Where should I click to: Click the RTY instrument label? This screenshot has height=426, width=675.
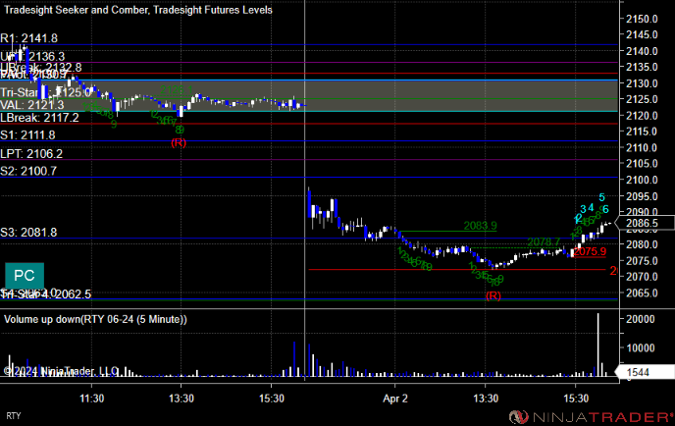tap(14, 416)
